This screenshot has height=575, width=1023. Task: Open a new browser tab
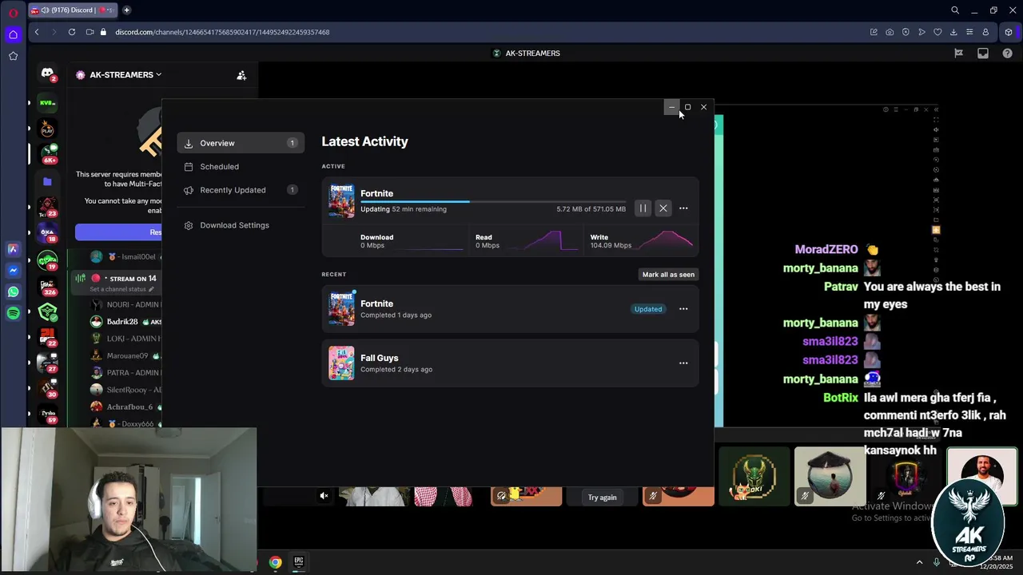(126, 10)
